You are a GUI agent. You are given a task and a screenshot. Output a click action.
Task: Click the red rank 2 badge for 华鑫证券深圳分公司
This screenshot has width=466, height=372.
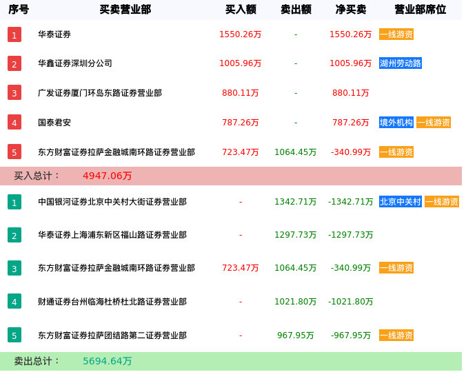[x=14, y=63]
